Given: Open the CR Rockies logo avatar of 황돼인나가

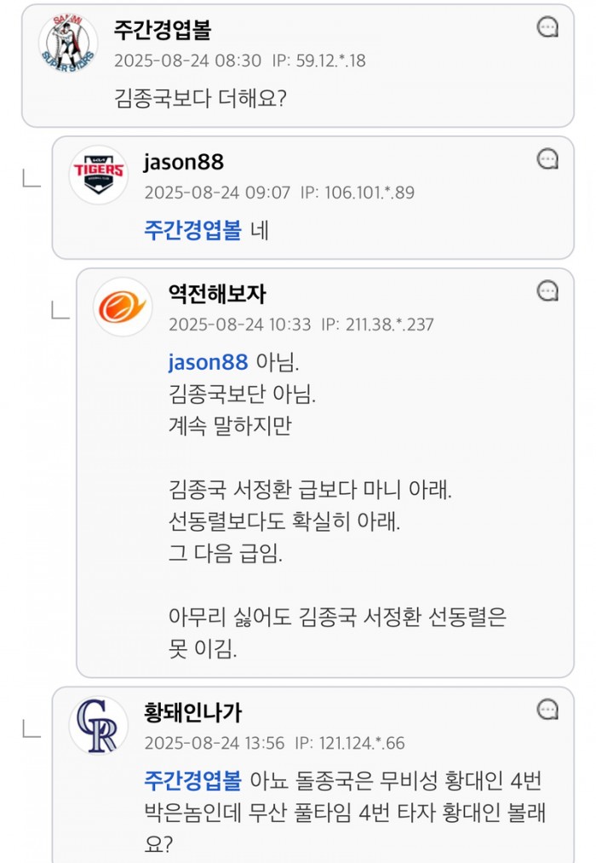Looking at the screenshot, I should click(99, 725).
